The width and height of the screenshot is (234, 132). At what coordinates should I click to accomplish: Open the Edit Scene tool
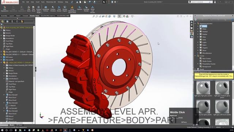click(29, 9)
